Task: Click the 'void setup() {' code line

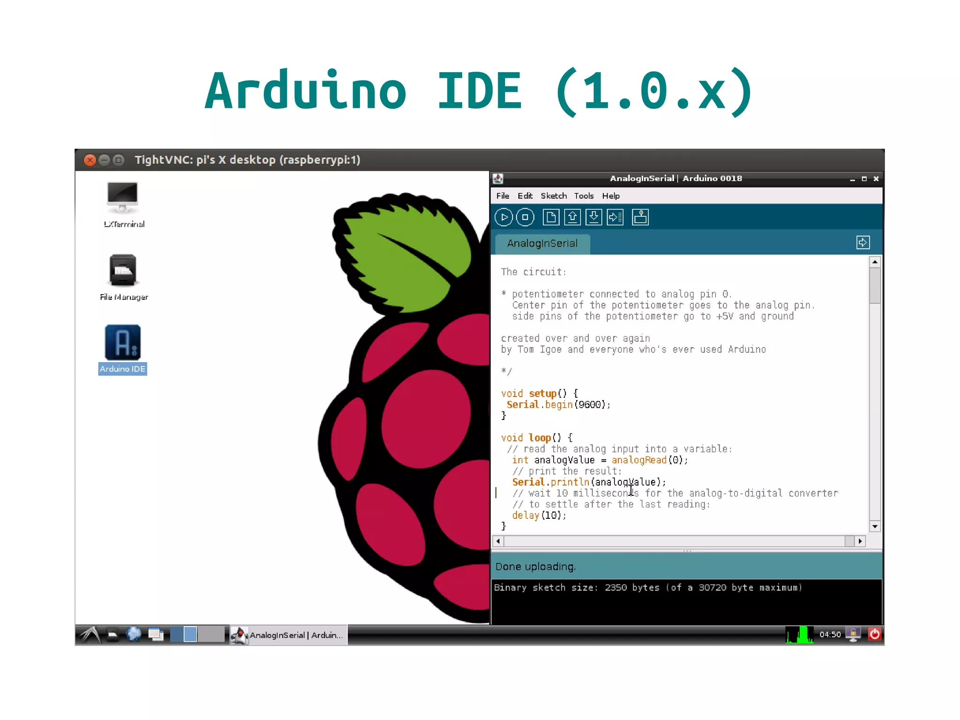Action: coord(540,394)
